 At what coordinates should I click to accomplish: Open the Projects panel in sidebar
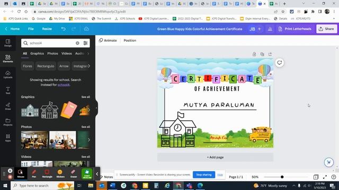point(8,122)
